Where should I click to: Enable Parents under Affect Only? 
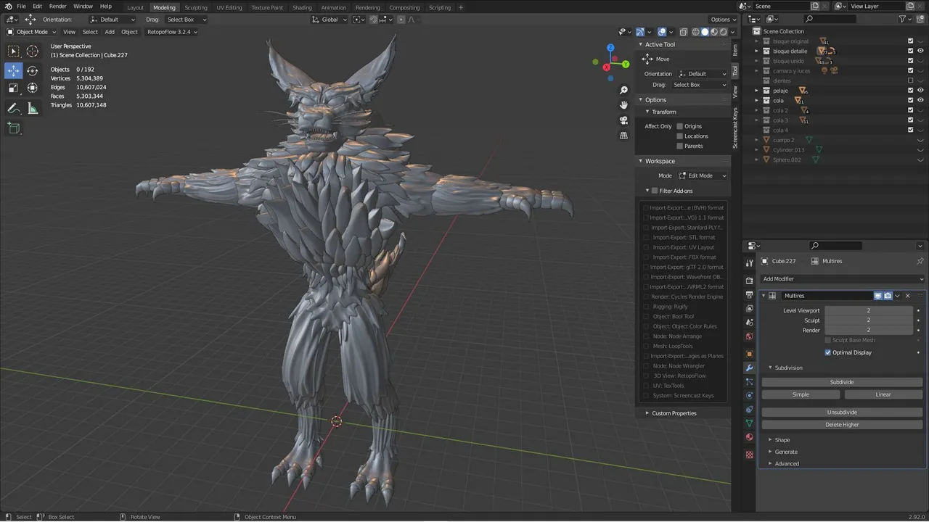coord(680,146)
